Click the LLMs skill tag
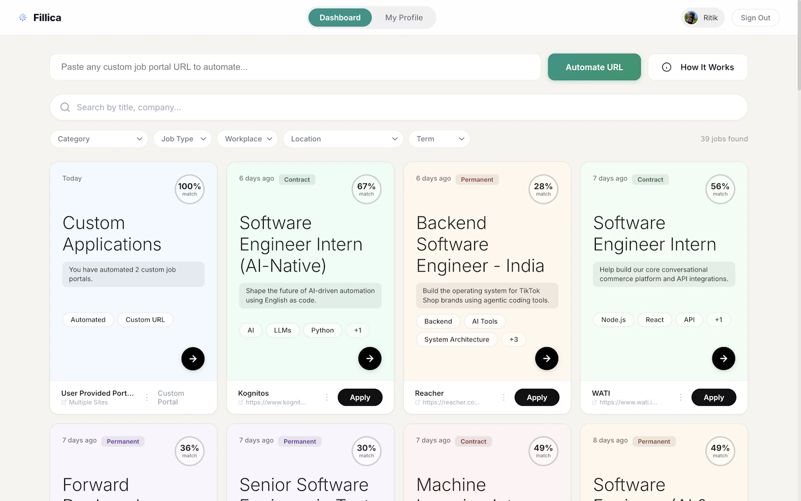This screenshot has height=501, width=801. click(x=283, y=330)
